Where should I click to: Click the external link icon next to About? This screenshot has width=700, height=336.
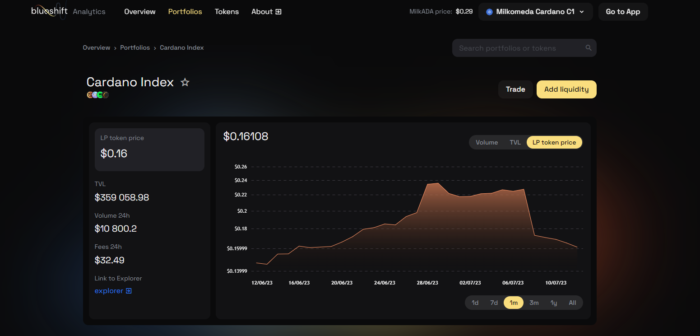(x=278, y=12)
